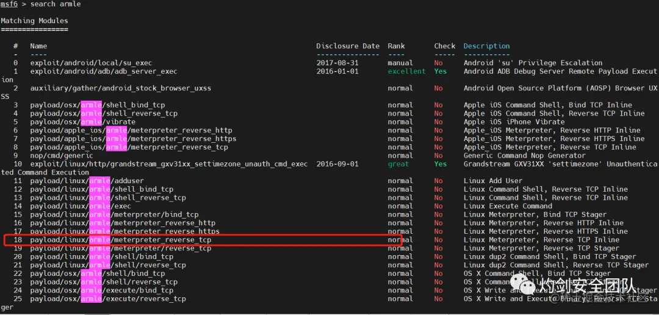Click the date 2016-09-01
The width and height of the screenshot is (659, 315).
[x=337, y=164]
